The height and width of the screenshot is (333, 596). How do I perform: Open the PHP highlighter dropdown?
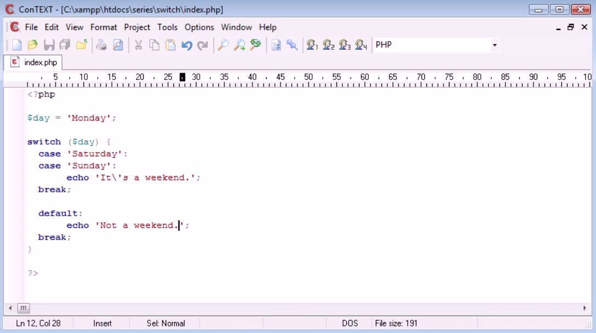click(x=494, y=45)
